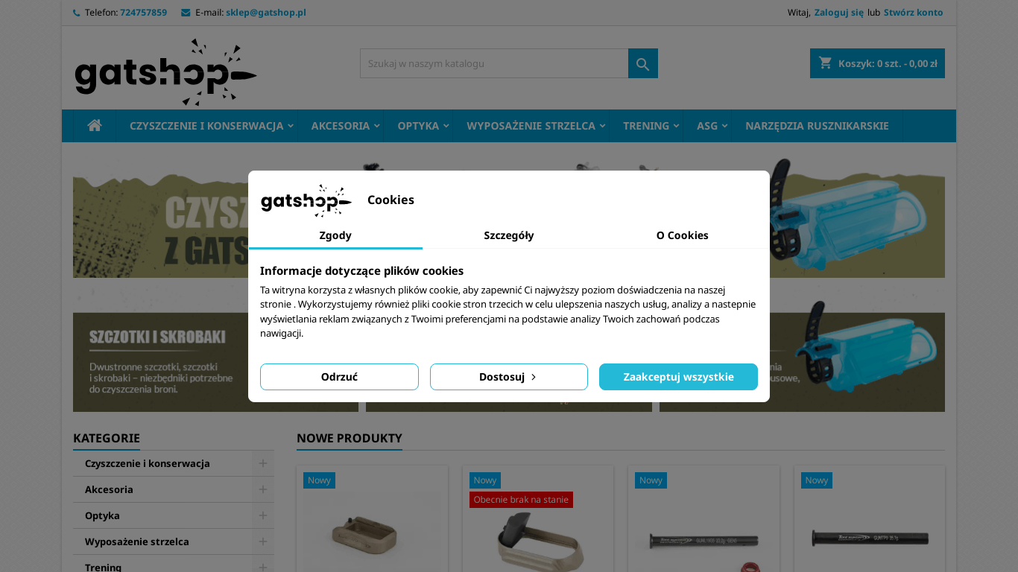Expand Wyposażenie strzelca sidebar category
Screen dimensions: 1018x572
[262, 541]
